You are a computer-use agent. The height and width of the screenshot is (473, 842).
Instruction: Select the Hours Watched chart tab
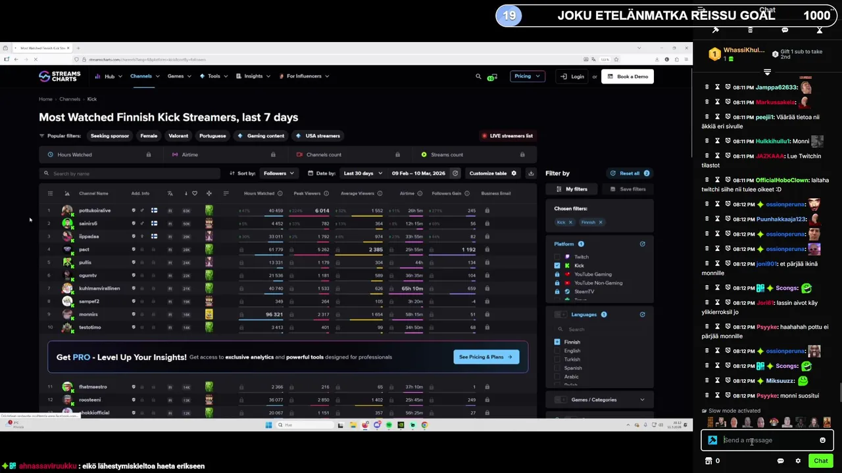click(101, 154)
